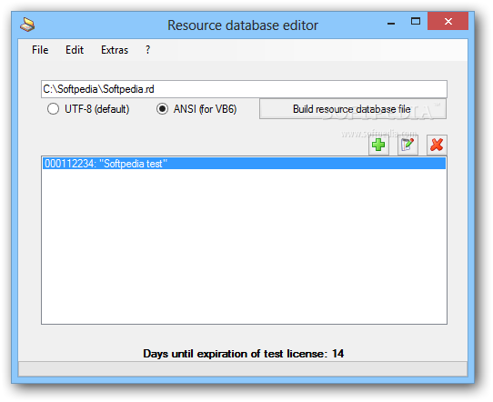Open the File menu
The image size is (493, 402).
(40, 50)
